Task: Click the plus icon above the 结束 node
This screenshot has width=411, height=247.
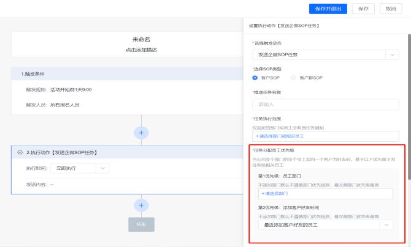Action: (141, 205)
